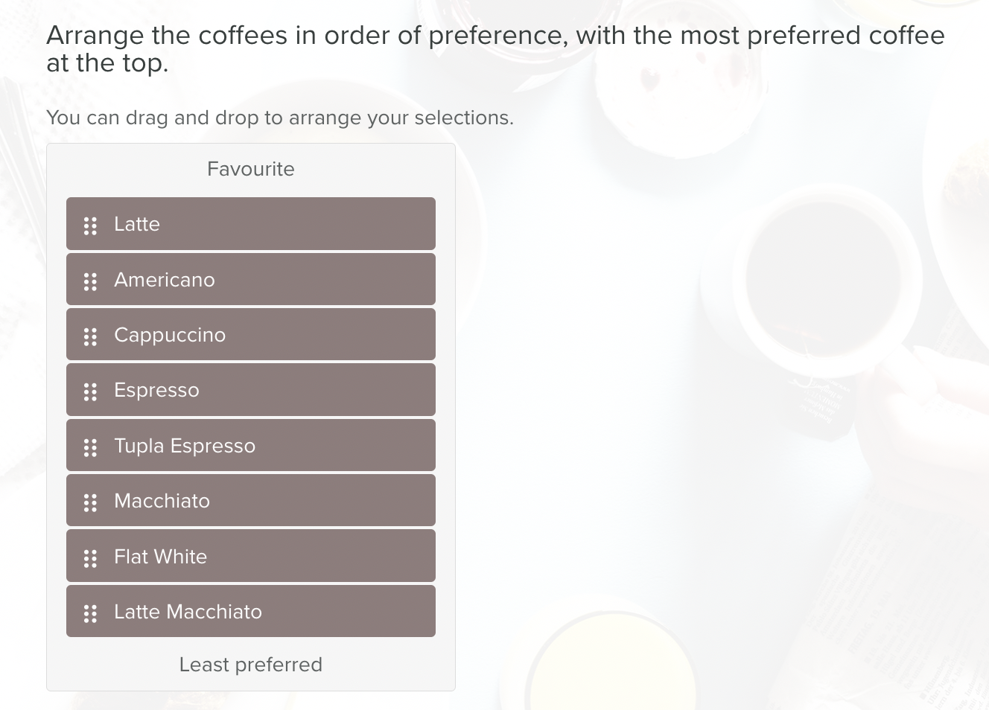Viewport: 989px width, 710px height.
Task: Click the drag handle icon beside Macchiato
Action: coord(90,502)
